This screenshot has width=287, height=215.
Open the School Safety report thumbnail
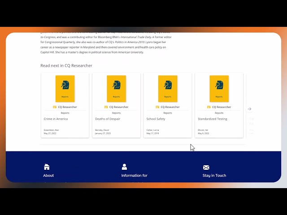(x=168, y=89)
